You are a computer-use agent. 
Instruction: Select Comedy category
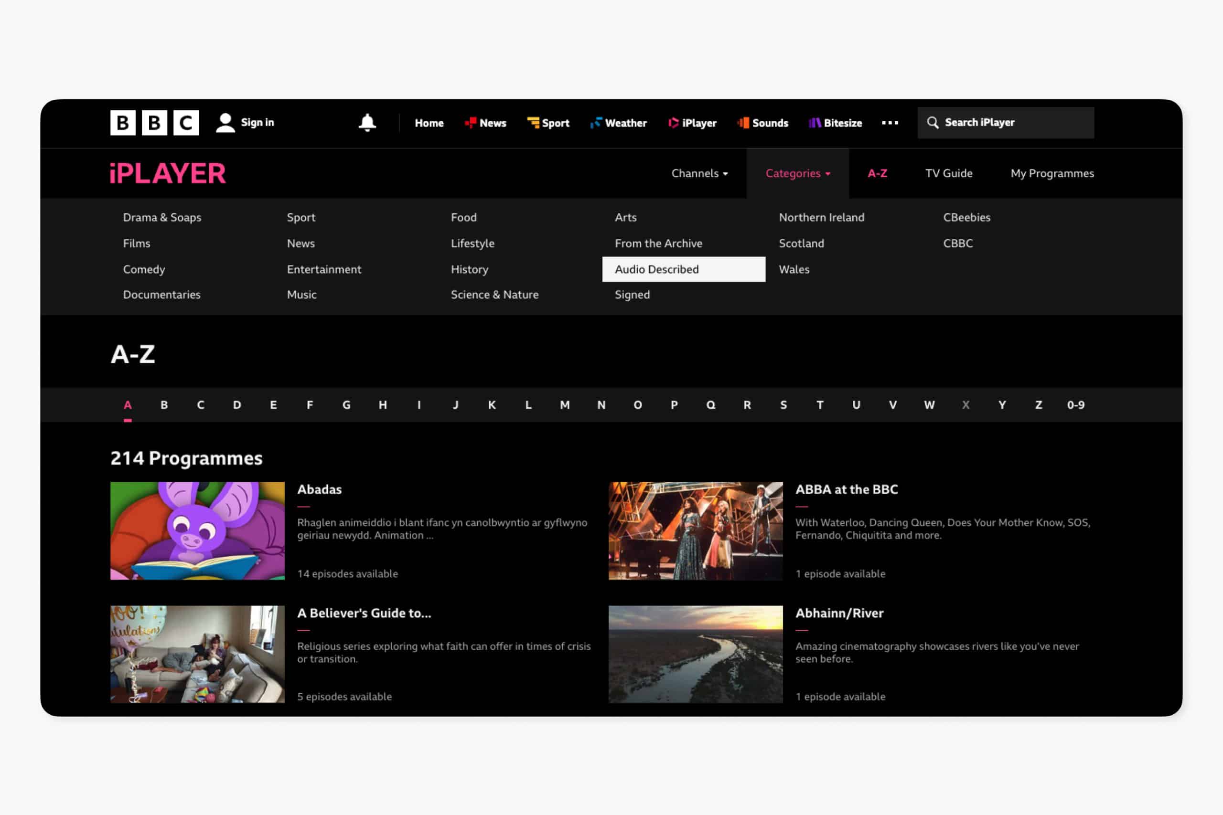tap(144, 270)
